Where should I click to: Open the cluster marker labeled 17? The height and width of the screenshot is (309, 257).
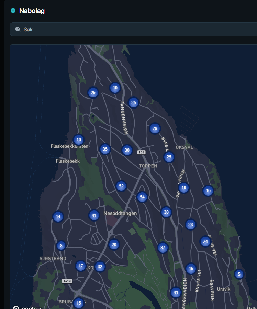click(x=81, y=266)
